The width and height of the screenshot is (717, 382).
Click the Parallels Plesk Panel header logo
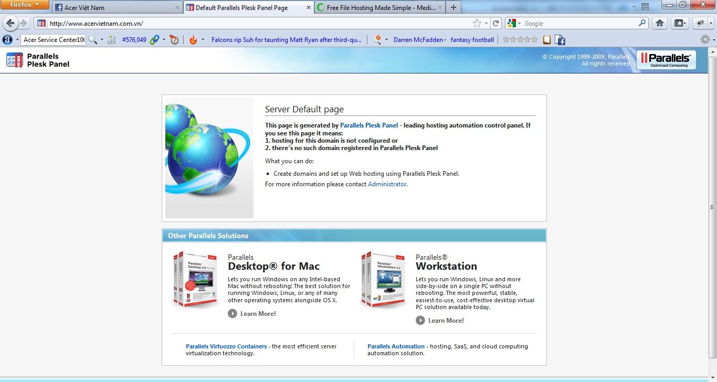(38, 60)
